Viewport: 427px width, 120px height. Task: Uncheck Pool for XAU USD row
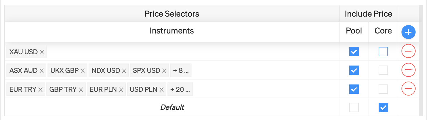tap(354, 52)
